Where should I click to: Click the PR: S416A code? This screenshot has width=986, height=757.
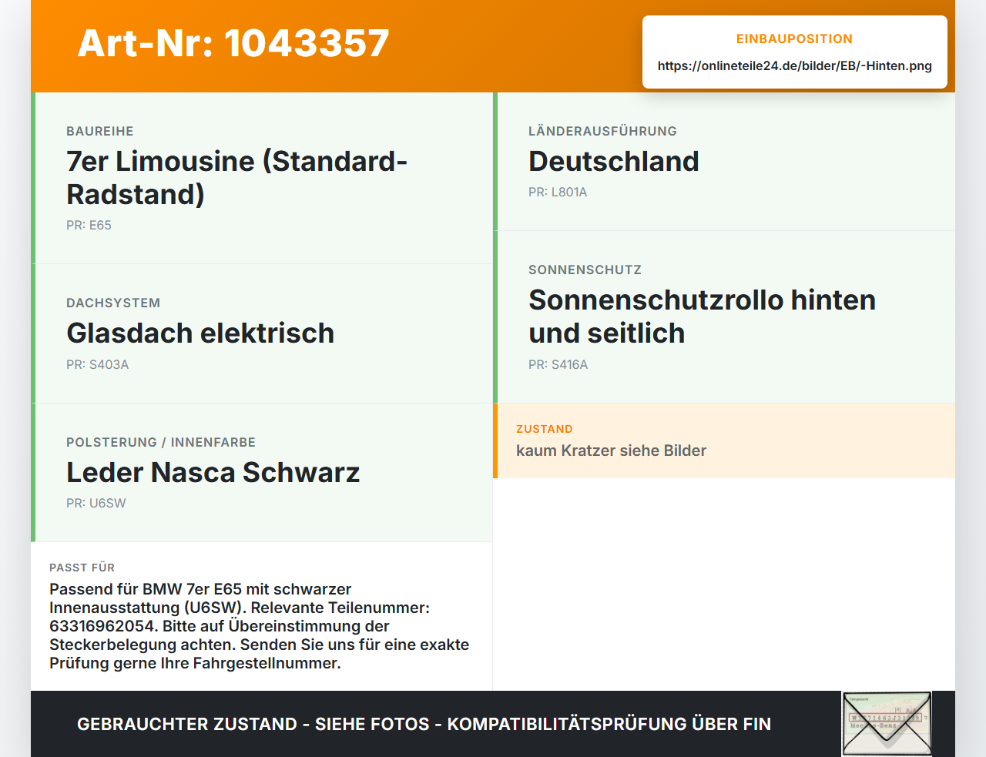(558, 364)
